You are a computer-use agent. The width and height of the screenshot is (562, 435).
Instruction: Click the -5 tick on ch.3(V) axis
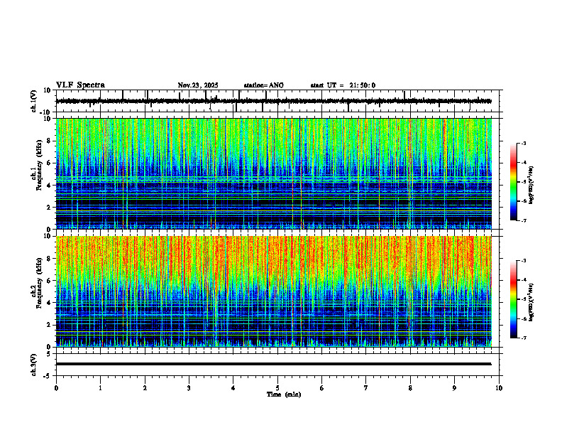(48, 376)
